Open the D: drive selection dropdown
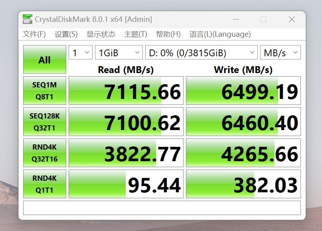Viewport: 322px width, 231px height. coord(201,53)
